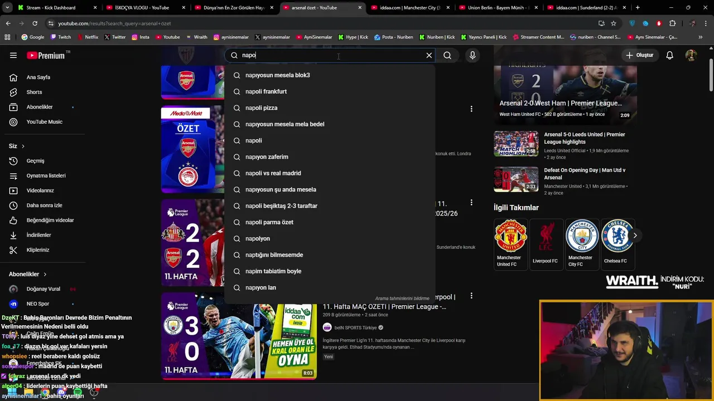Screen dimensions: 714x401
Task: Expand the Siz section chevron
Action: (23, 146)
